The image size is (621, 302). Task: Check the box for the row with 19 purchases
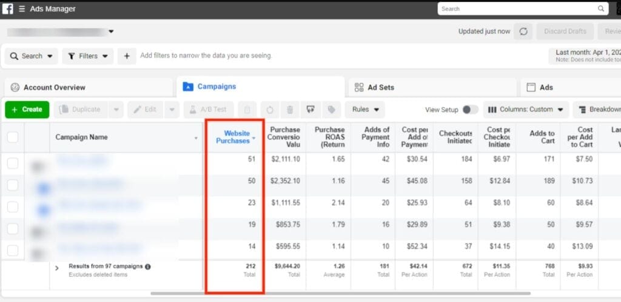(x=13, y=229)
